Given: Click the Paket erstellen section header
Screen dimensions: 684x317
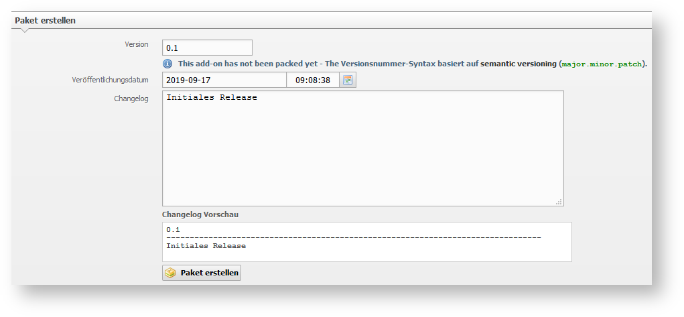Looking at the screenshot, I should click(45, 21).
